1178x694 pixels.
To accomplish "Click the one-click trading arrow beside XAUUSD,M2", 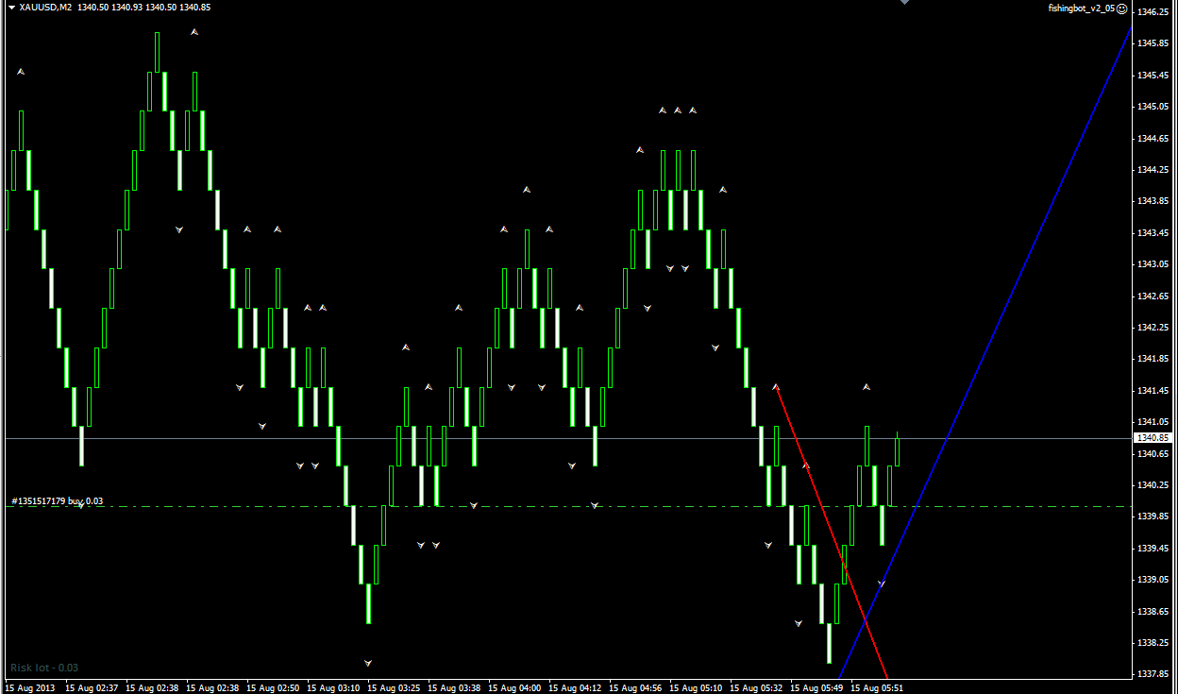I will 10,8.
